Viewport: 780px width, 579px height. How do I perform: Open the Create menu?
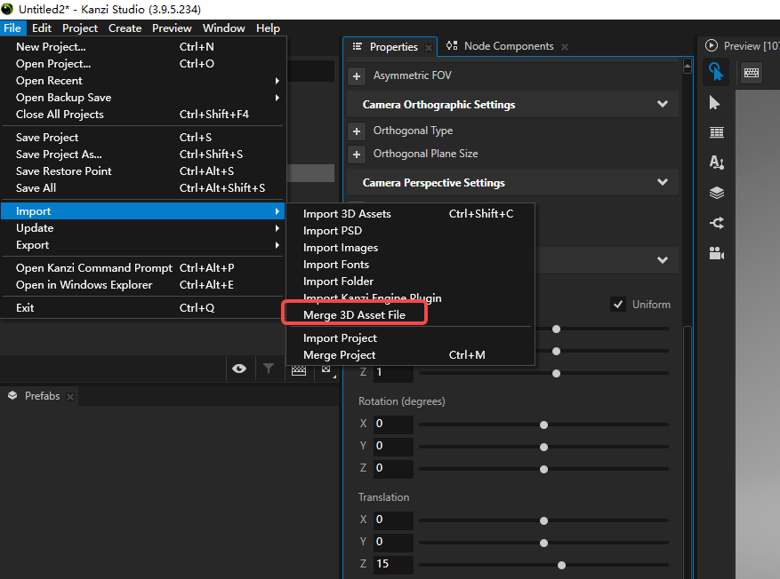(x=125, y=28)
